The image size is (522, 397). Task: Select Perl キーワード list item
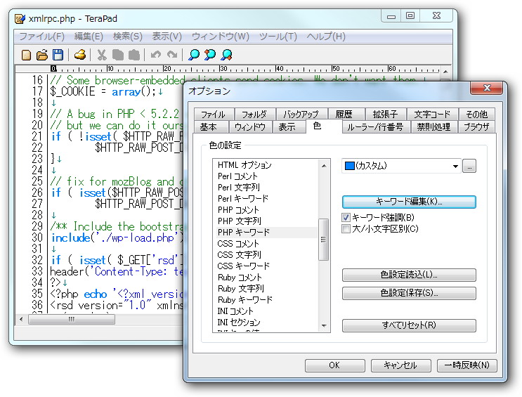coord(243,199)
